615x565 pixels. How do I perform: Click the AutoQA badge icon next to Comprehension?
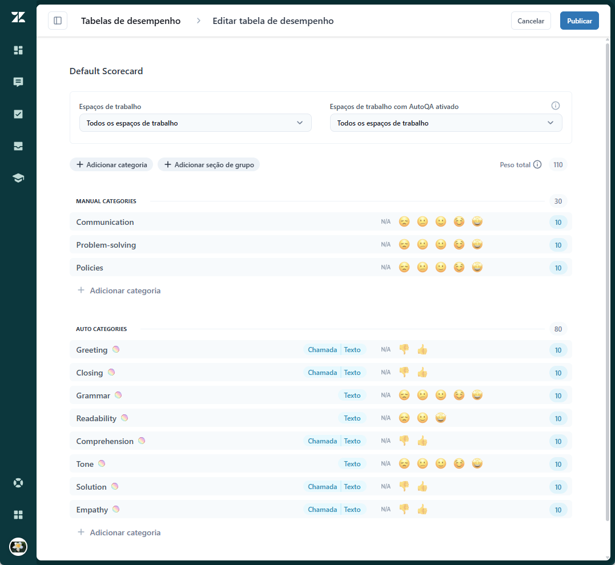pyautogui.click(x=142, y=441)
